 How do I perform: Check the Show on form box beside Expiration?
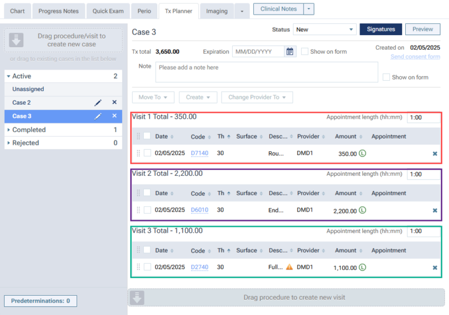pyautogui.click(x=305, y=51)
